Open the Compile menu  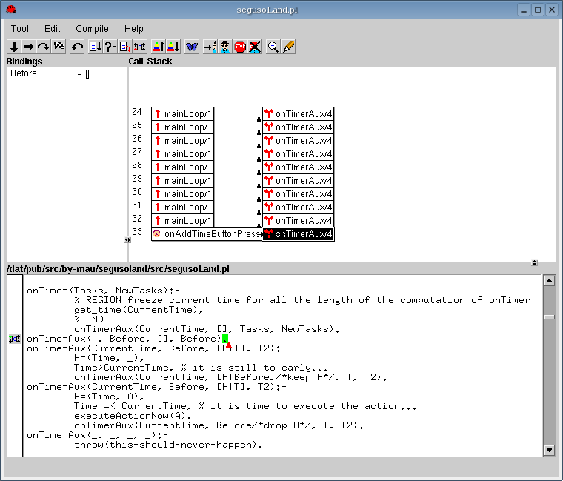coord(92,29)
